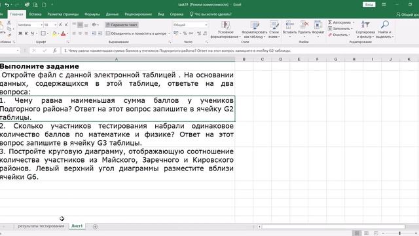Image resolution: width=419 pixels, height=236 pixels.
Task: Undo the last action
Action: (x=7, y=5)
